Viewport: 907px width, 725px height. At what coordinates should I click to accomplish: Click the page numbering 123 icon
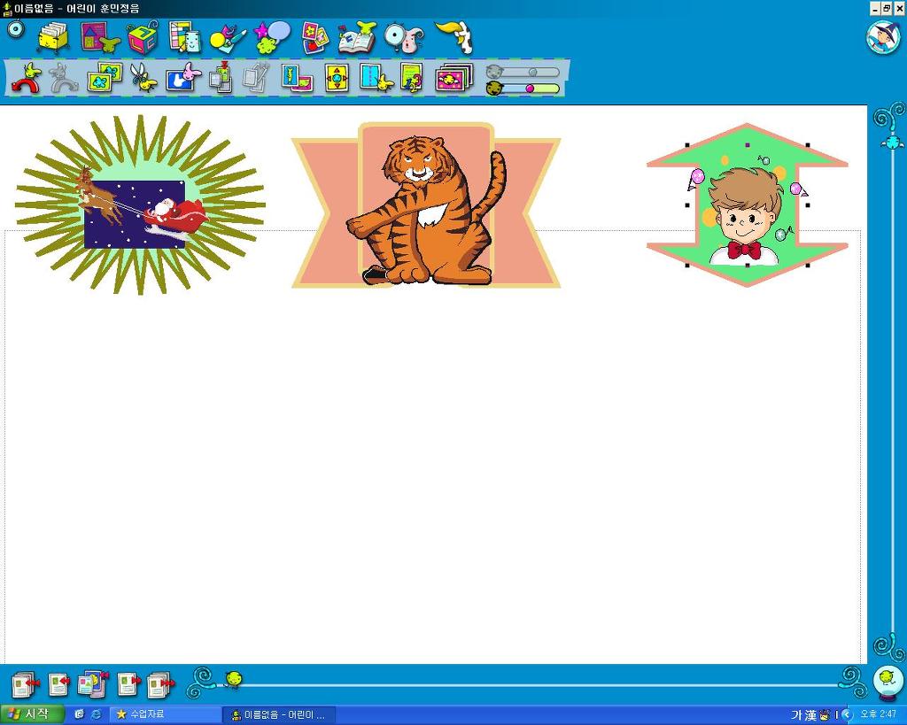(x=411, y=78)
